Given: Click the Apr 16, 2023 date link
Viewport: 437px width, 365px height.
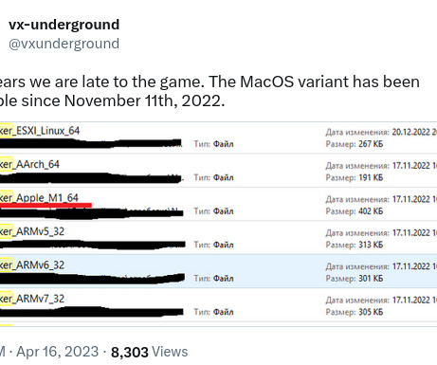Looking at the screenshot, I should point(57,352).
